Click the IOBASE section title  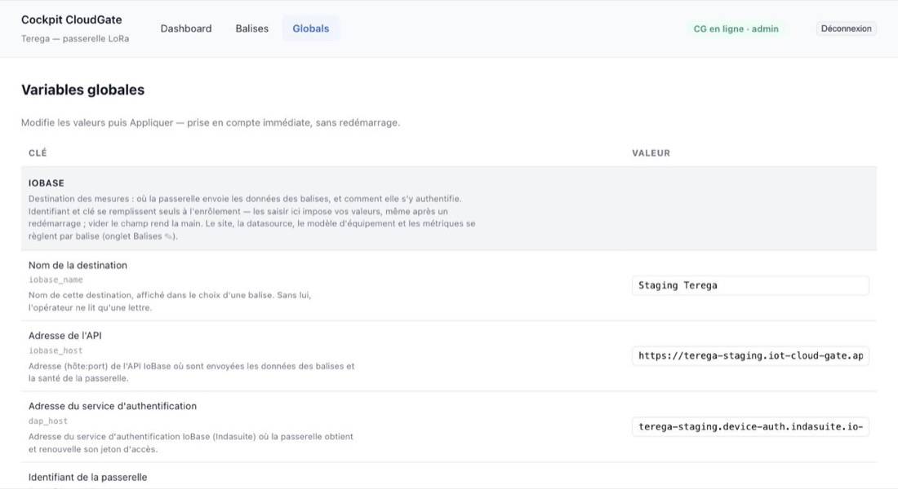47,183
